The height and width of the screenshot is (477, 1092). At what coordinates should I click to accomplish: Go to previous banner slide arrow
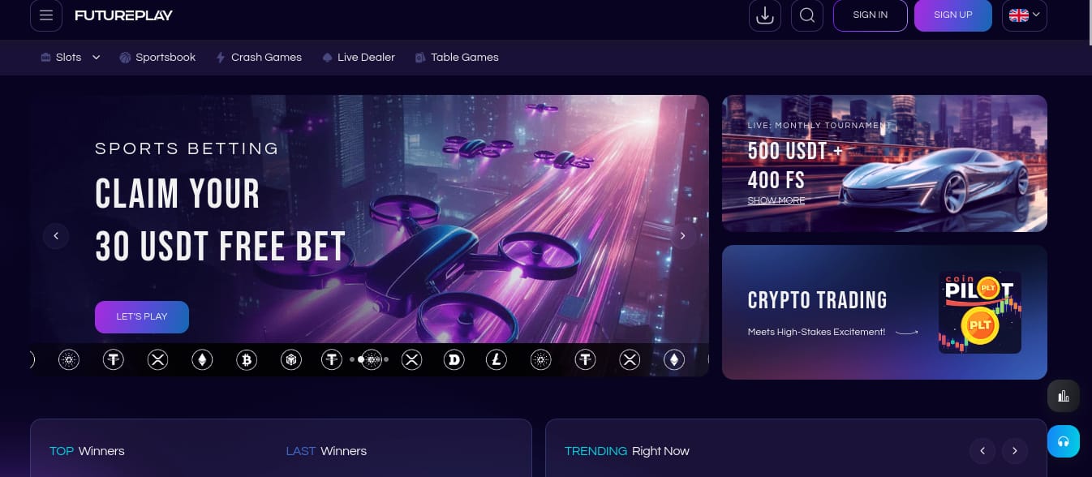[x=56, y=236]
